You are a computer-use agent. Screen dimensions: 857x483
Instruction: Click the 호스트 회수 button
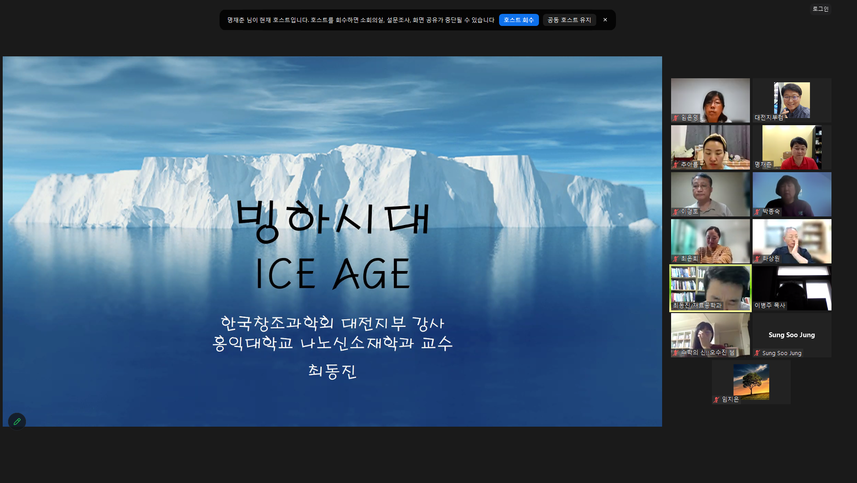pyautogui.click(x=519, y=20)
